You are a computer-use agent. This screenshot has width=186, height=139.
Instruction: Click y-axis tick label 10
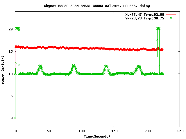10,74
